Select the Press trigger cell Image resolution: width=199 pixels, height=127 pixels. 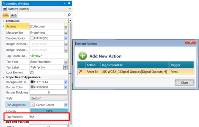tap(182, 72)
